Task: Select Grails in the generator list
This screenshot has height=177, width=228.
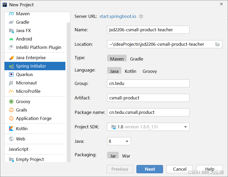Action: (35, 110)
